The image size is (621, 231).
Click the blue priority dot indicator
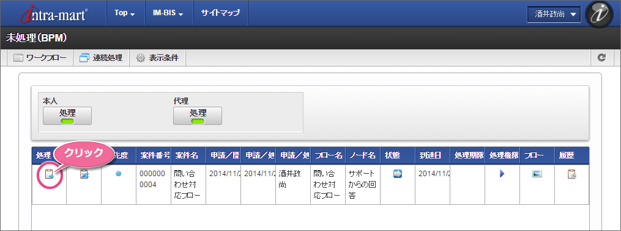[x=119, y=174]
